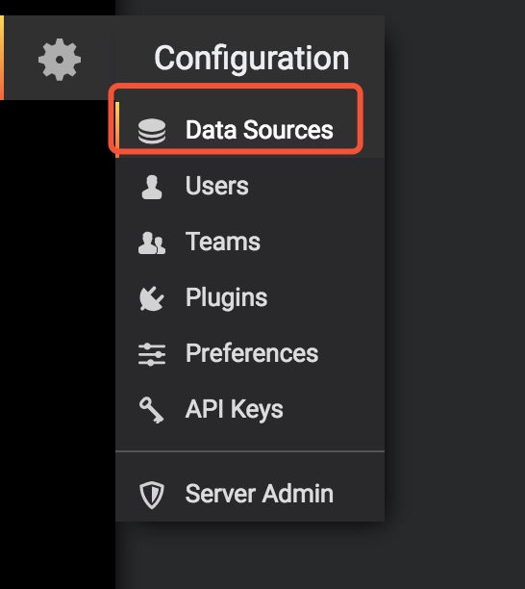This screenshot has height=589, width=525.
Task: Go to the Teams text label
Action: pyautogui.click(x=223, y=242)
